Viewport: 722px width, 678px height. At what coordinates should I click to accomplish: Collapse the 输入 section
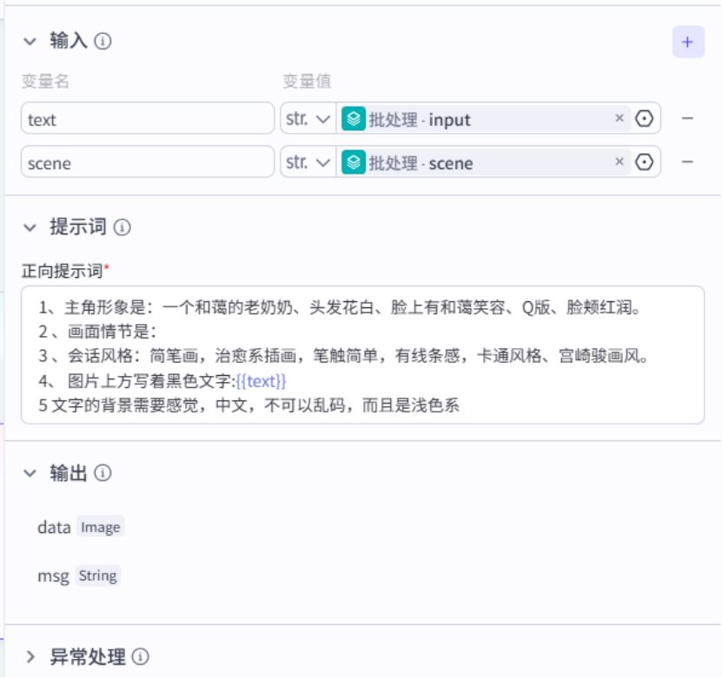[31, 41]
